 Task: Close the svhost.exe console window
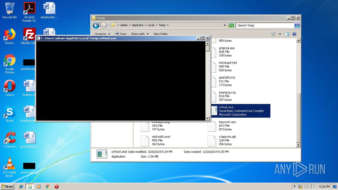point(207,38)
